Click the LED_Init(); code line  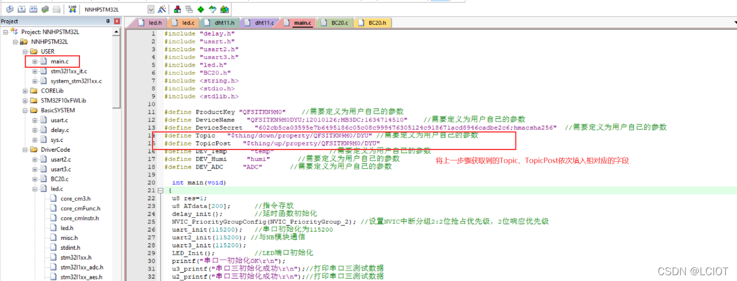coord(242,253)
